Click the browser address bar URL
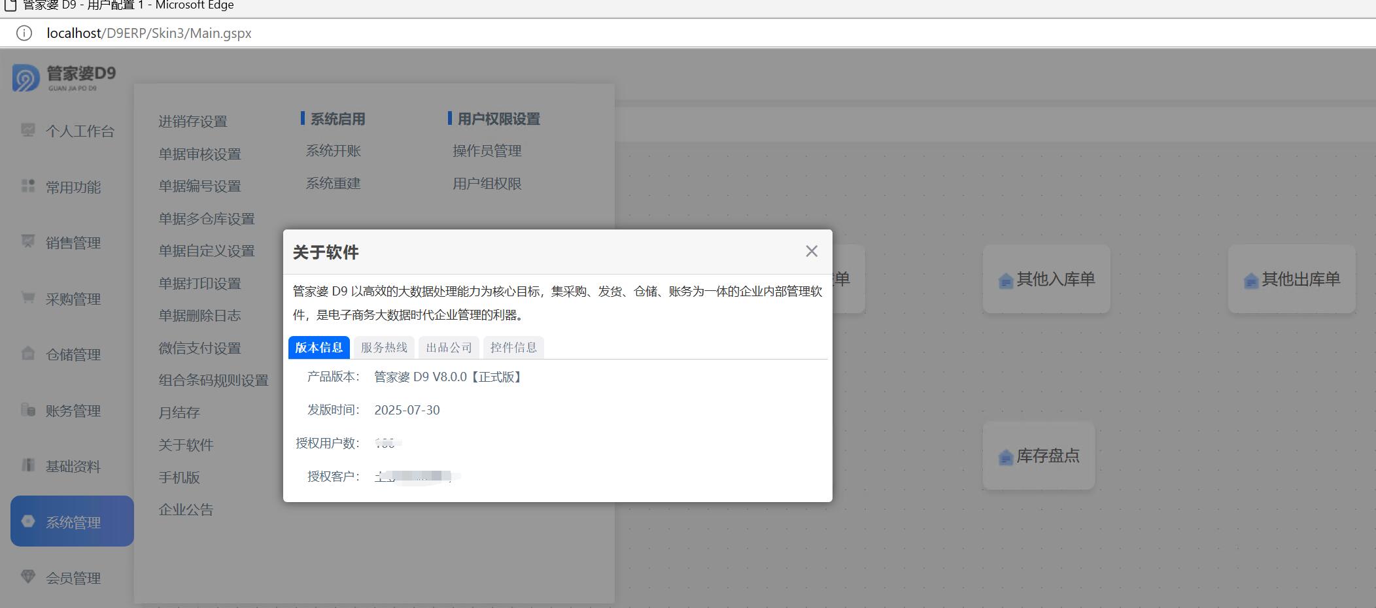 [149, 33]
